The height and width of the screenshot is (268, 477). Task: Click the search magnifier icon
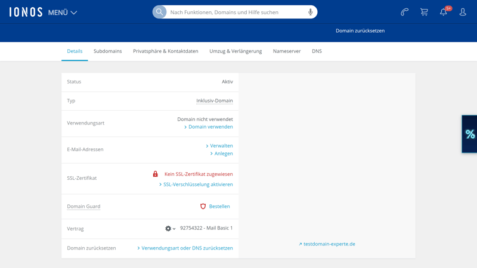point(159,12)
